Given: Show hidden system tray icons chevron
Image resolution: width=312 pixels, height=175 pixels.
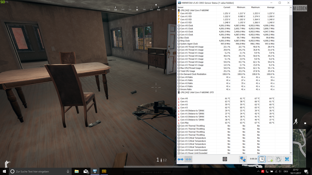Looking at the screenshot, I should 258,171.
